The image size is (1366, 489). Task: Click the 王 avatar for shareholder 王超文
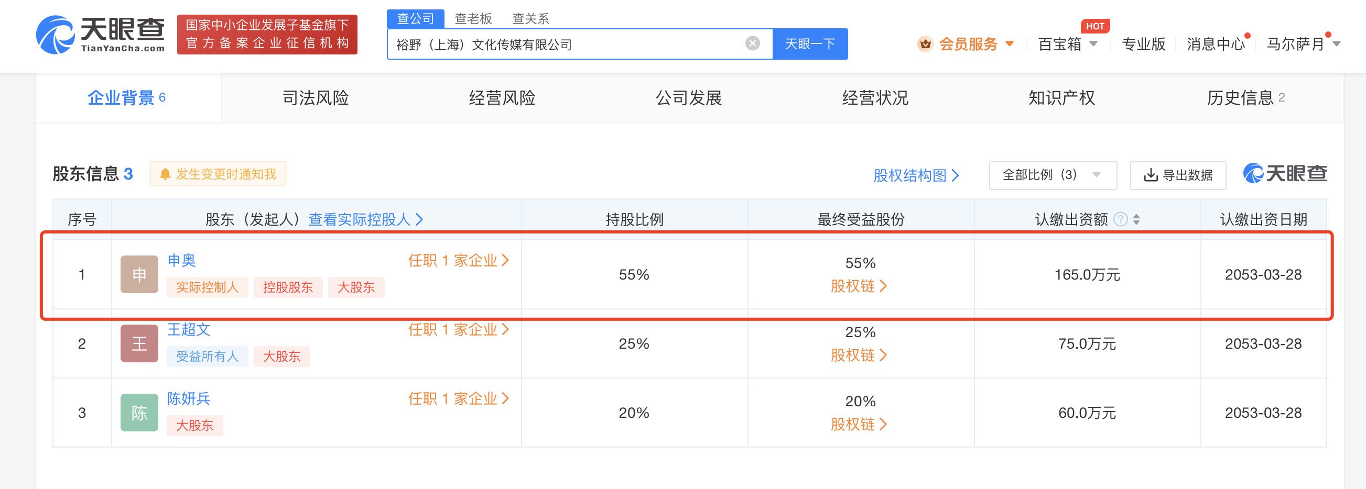(x=139, y=343)
